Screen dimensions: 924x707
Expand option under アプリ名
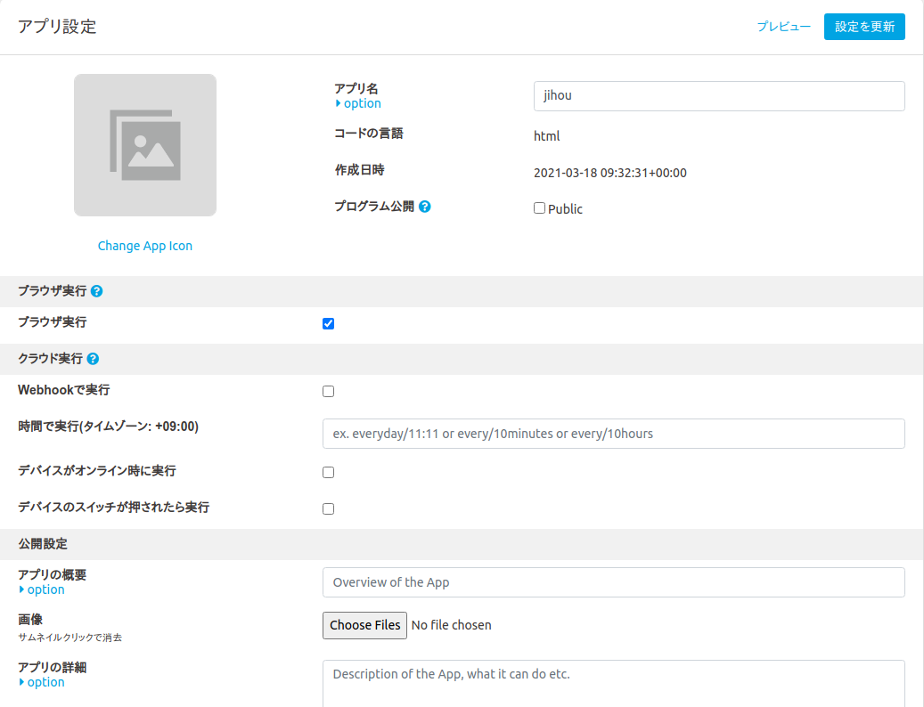pos(358,103)
